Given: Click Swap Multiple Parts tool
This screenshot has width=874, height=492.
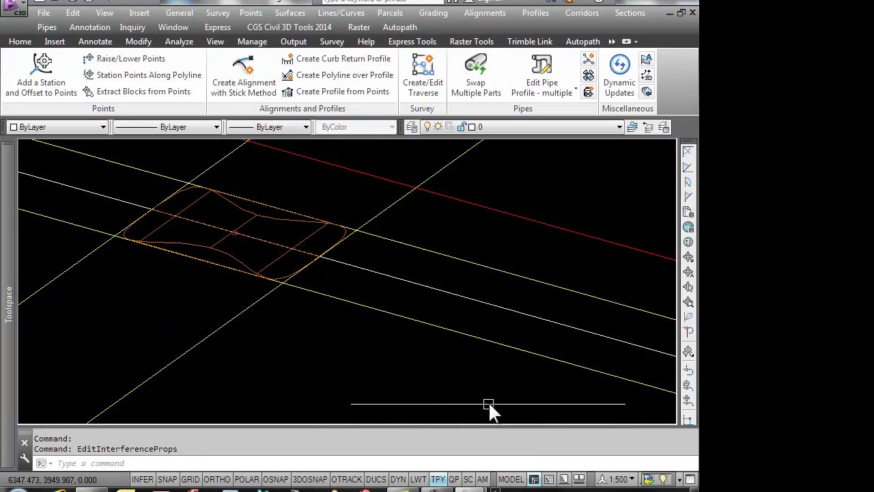Looking at the screenshot, I should (x=476, y=76).
